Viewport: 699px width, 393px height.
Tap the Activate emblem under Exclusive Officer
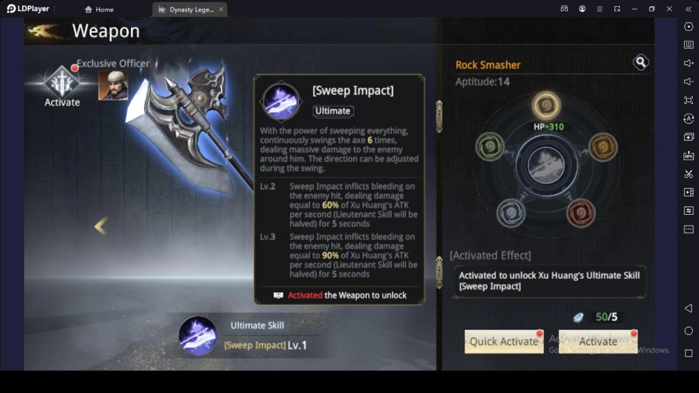click(x=62, y=87)
